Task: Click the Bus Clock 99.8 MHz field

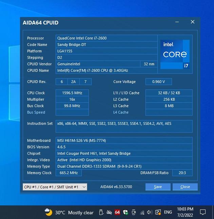Action: [72, 106]
